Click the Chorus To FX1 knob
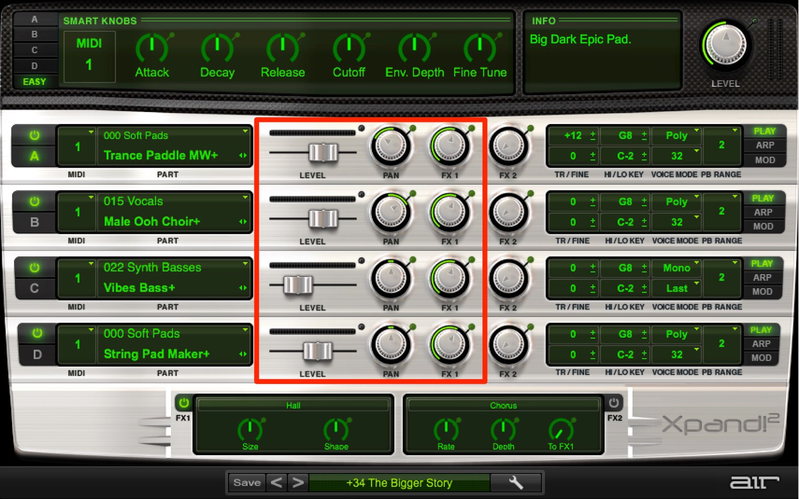 point(561,429)
